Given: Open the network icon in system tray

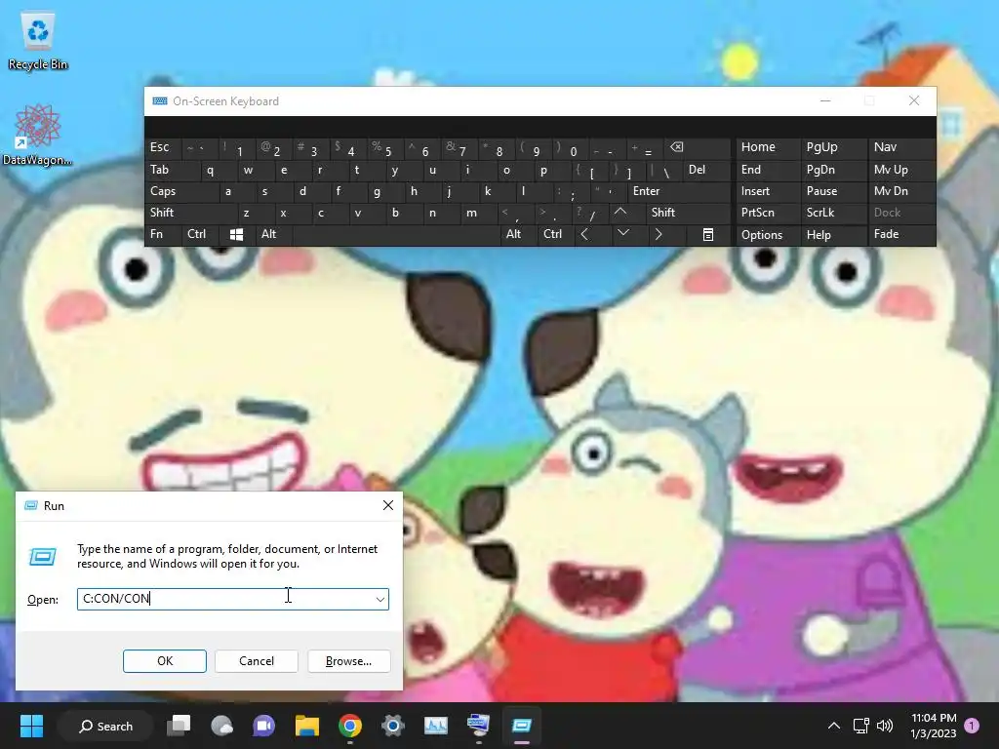Looking at the screenshot, I should coord(860,726).
